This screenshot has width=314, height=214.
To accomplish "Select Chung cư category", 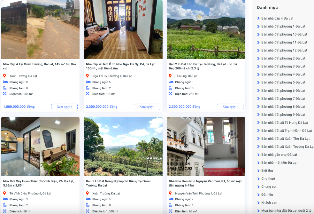I will 269,186.
